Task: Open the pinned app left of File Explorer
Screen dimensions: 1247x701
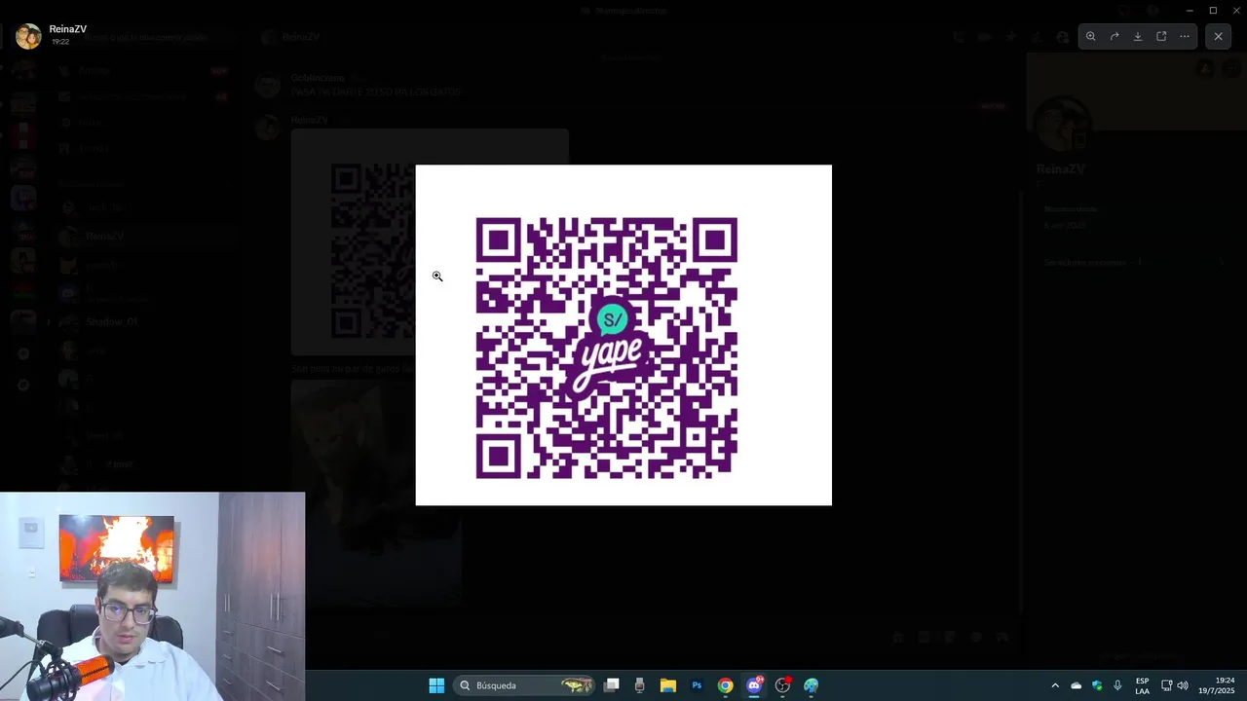Action: tap(639, 685)
